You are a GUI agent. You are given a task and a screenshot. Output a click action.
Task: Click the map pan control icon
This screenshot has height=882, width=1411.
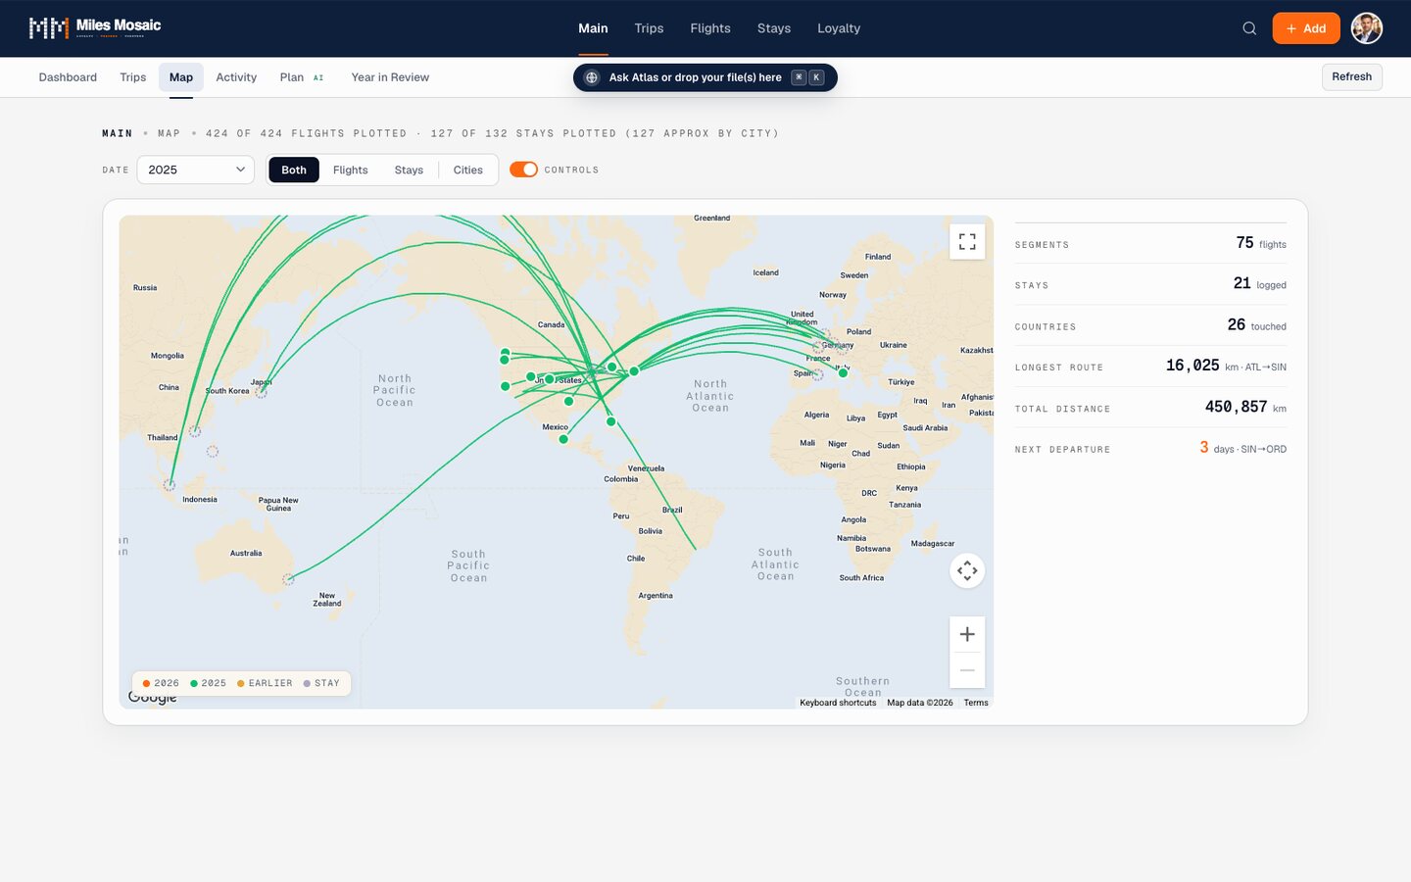(x=967, y=570)
